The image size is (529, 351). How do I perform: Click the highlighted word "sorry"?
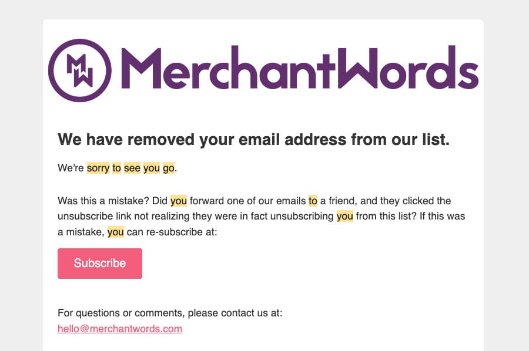[x=98, y=168]
